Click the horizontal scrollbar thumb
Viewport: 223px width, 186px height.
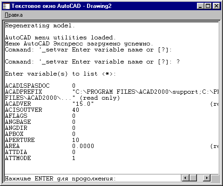[x=193, y=178]
